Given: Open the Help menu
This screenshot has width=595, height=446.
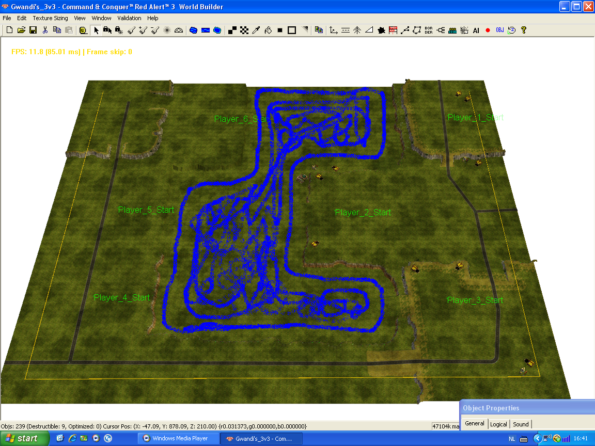Looking at the screenshot, I should [152, 18].
